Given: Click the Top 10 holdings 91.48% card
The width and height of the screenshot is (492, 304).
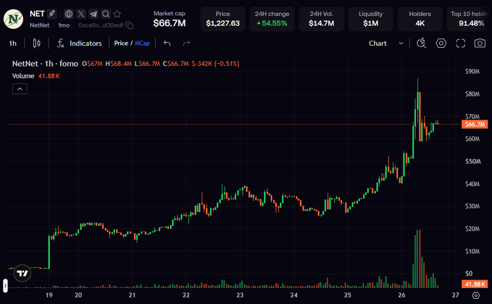Looking at the screenshot, I should point(470,19).
